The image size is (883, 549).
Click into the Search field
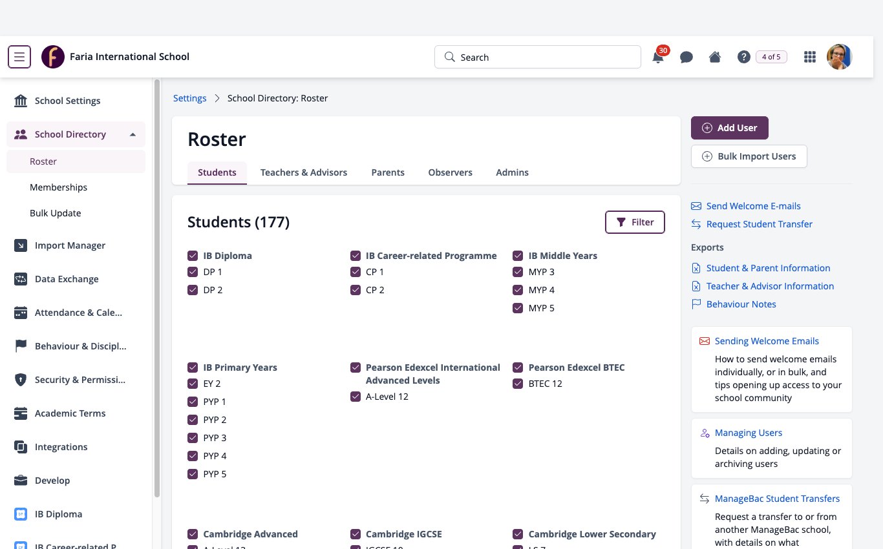(x=538, y=57)
